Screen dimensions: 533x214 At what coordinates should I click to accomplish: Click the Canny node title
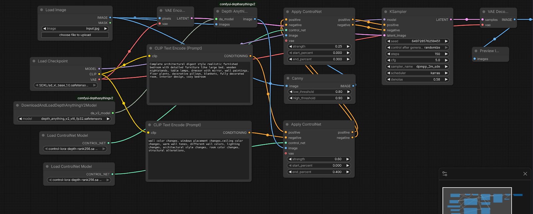click(297, 78)
